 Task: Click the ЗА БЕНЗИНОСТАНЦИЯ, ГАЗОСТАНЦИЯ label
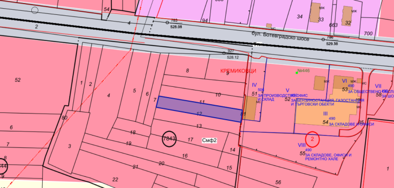pyautogui.click(x=327, y=100)
